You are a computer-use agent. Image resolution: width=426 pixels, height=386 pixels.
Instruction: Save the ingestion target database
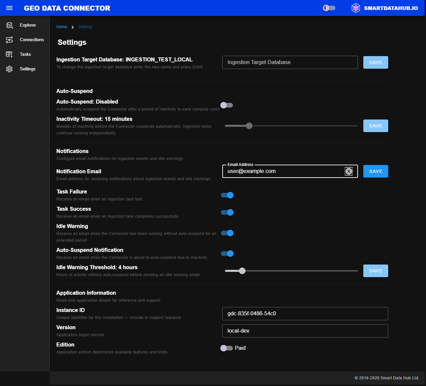click(x=376, y=62)
